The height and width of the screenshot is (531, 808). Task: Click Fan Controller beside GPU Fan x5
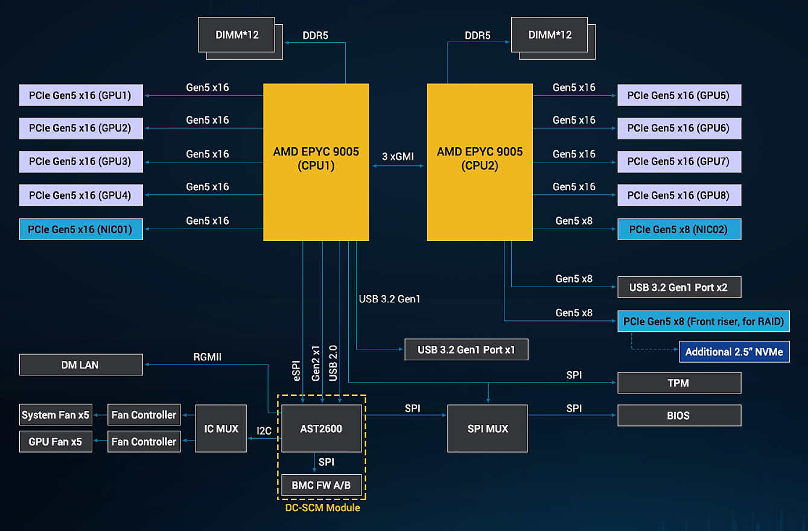pyautogui.click(x=144, y=442)
